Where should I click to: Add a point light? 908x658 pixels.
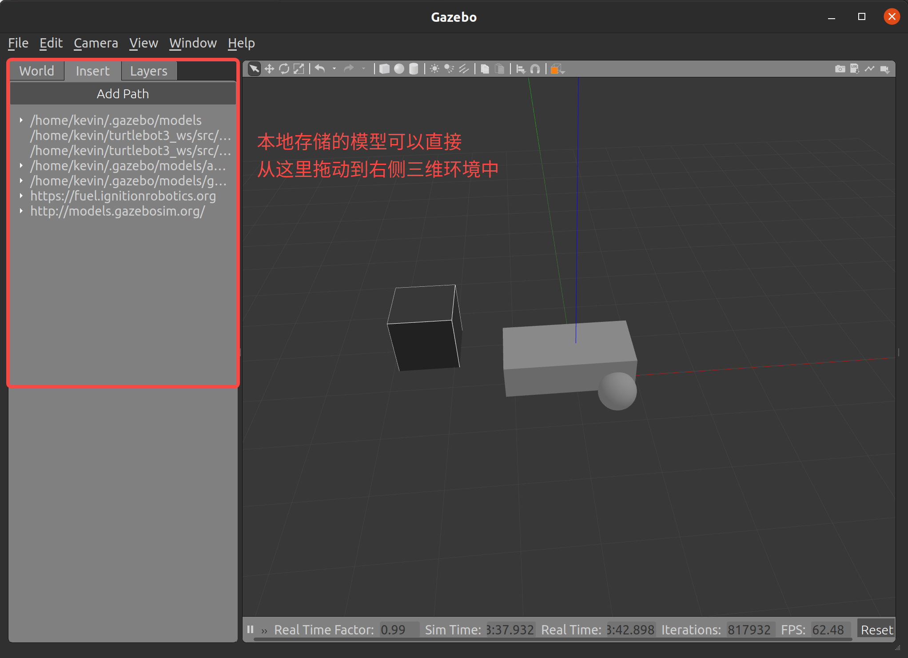point(434,69)
